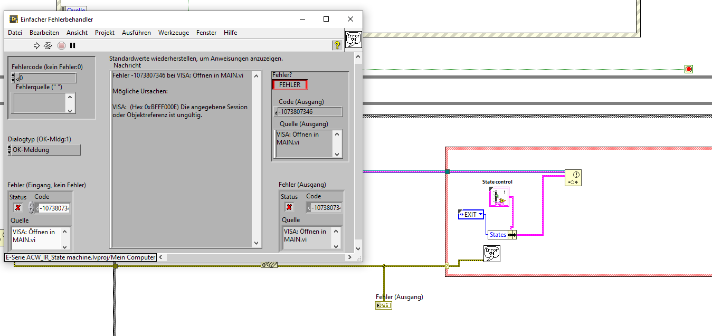The height and width of the screenshot is (336, 712).
Task: Click the Code stepper in Fehler (Eingang)
Action: point(32,207)
